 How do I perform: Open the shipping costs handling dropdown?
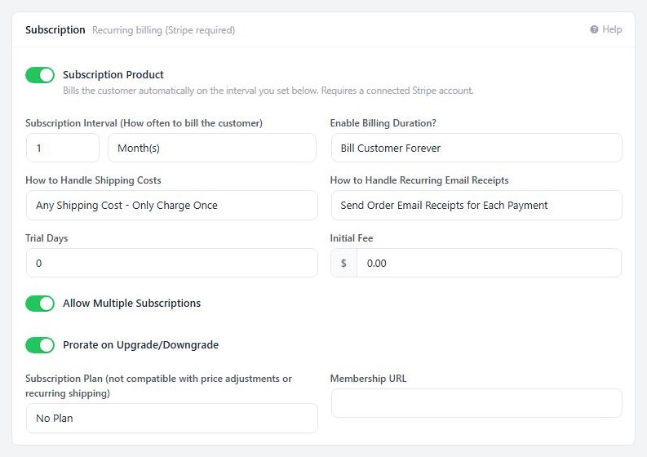click(x=171, y=205)
